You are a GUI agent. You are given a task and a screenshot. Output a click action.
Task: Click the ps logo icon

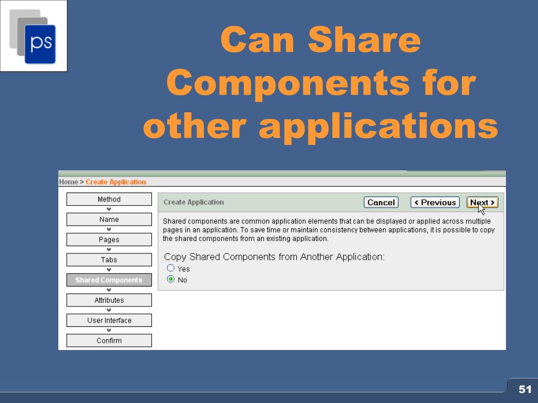(x=33, y=36)
